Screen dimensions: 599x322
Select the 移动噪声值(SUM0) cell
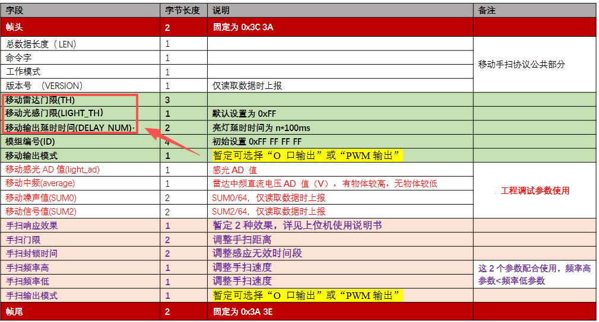coord(80,197)
